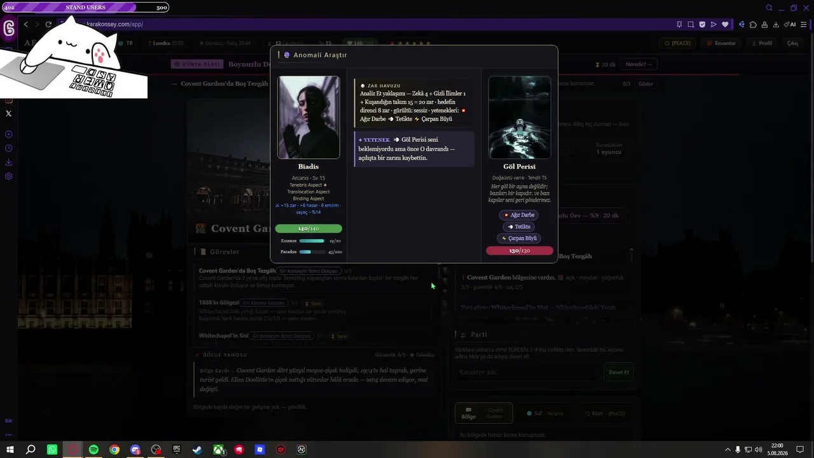
Task: Bookmark page with the heart icon
Action: click(725, 24)
